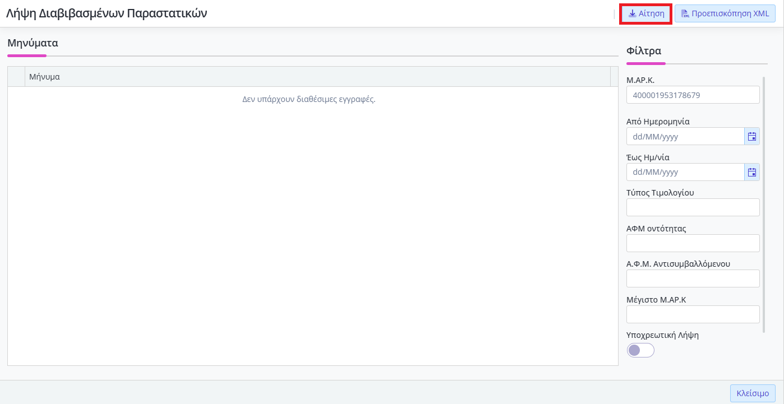This screenshot has width=784, height=404.
Task: Toggle the Υποχρεωτική Λήψη switch
Action: pyautogui.click(x=640, y=350)
